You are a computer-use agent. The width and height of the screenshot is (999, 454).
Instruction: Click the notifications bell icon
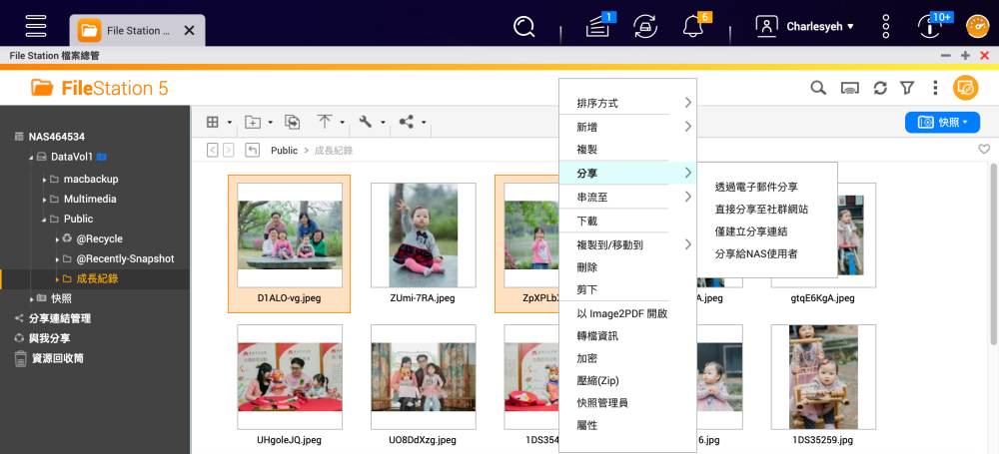click(x=691, y=26)
